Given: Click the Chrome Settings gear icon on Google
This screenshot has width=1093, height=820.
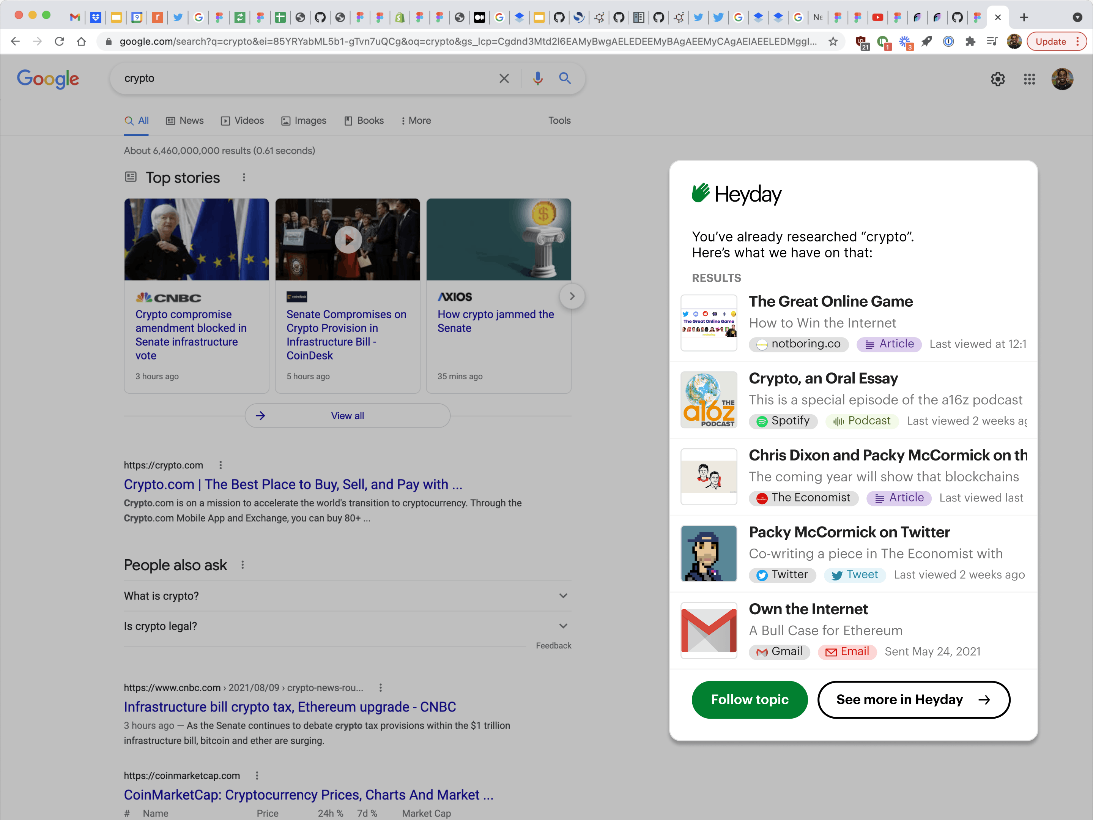Looking at the screenshot, I should click(997, 78).
